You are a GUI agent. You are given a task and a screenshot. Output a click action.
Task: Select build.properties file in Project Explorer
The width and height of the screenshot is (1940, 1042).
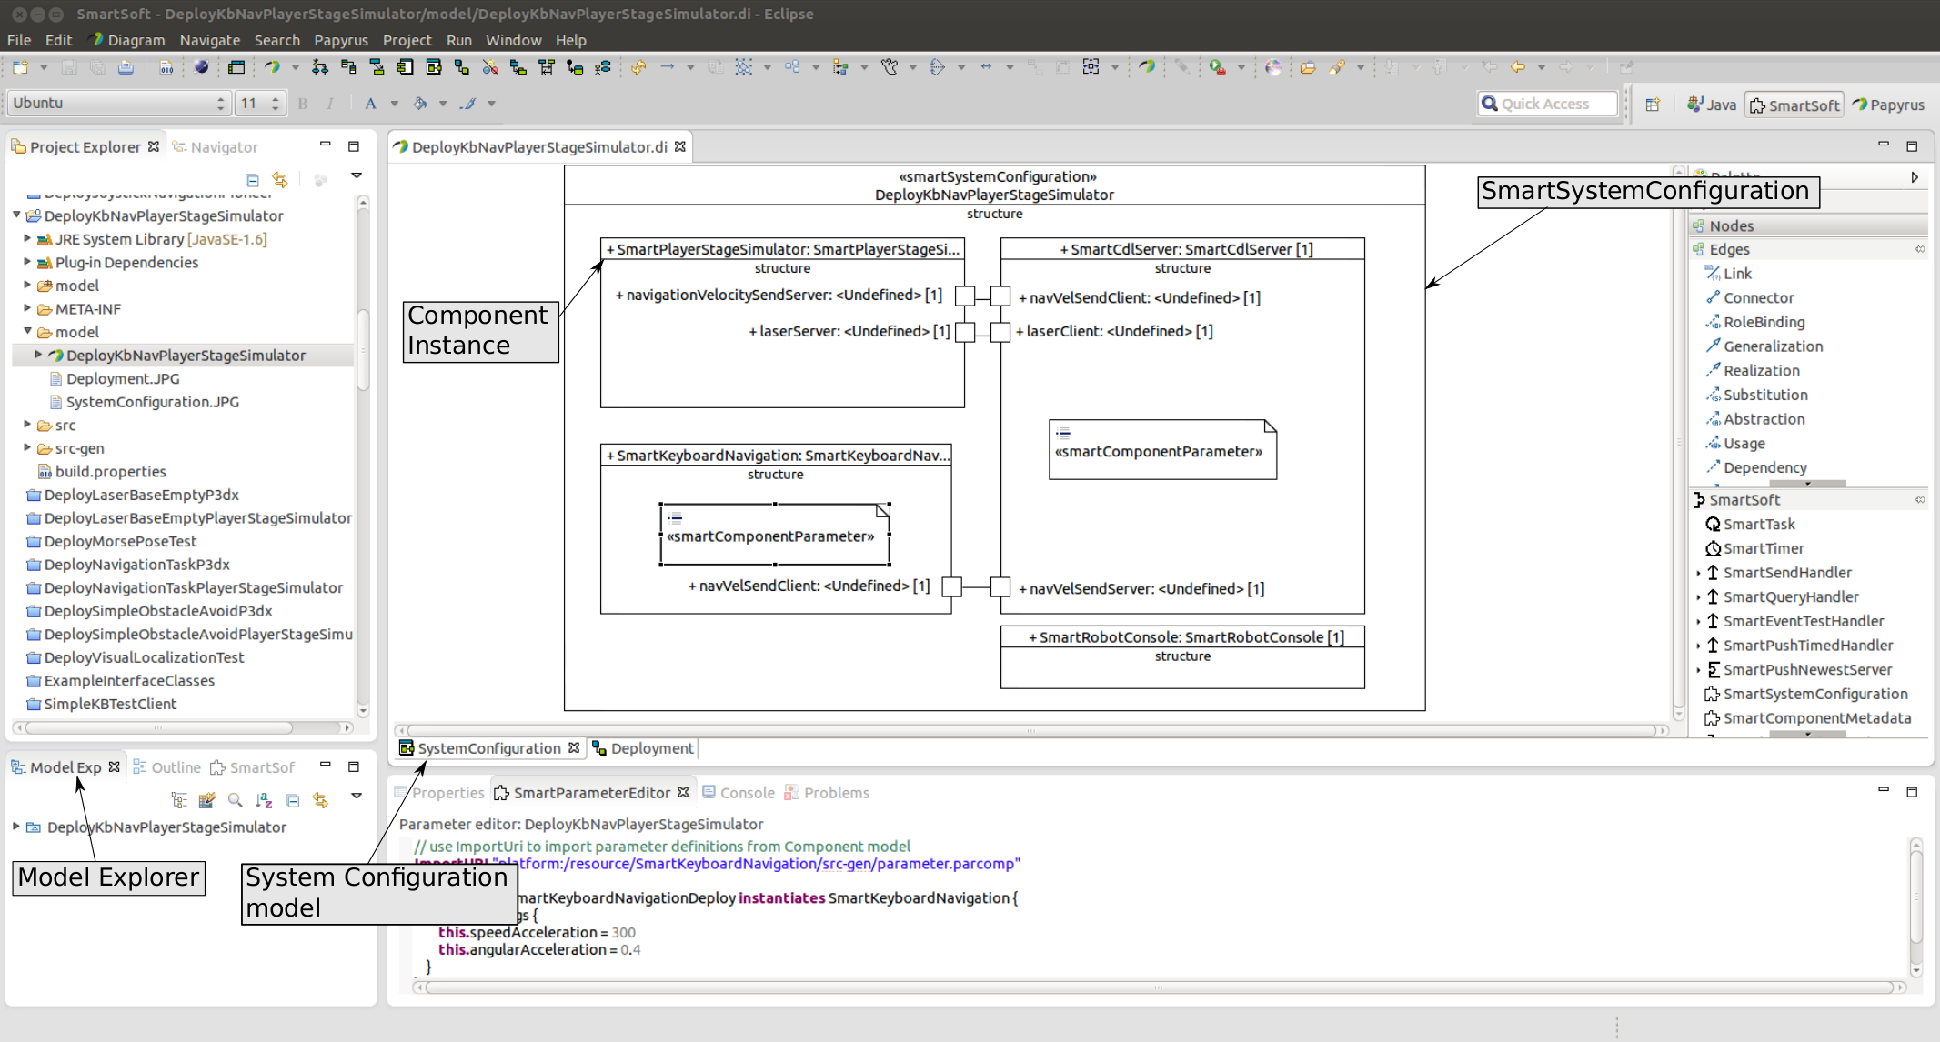pyautogui.click(x=102, y=471)
